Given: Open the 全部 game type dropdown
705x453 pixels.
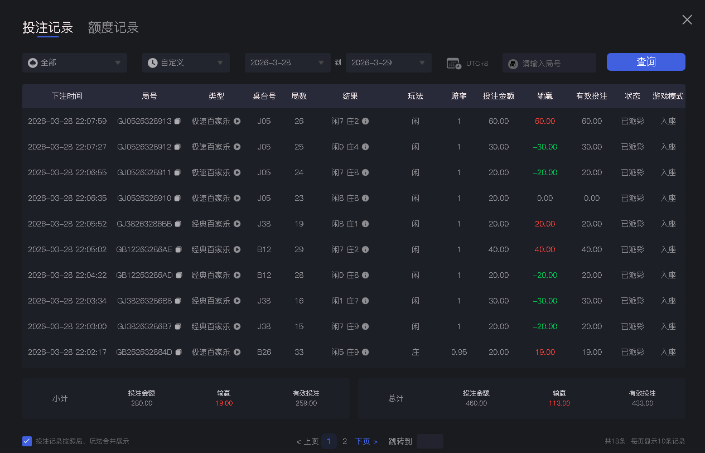Looking at the screenshot, I should pyautogui.click(x=75, y=62).
